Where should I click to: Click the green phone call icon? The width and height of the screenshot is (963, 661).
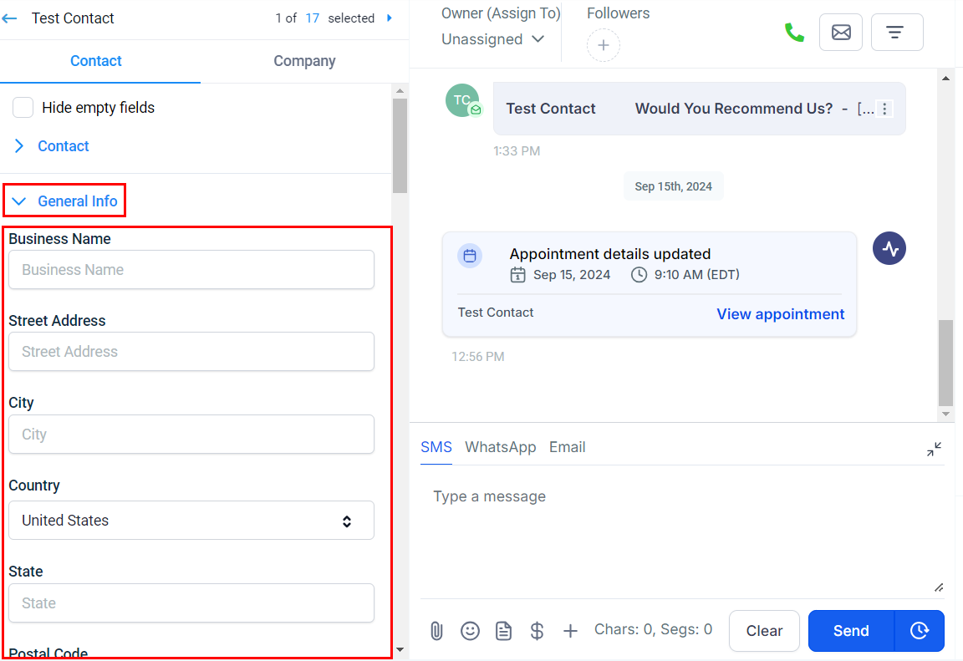(x=793, y=33)
